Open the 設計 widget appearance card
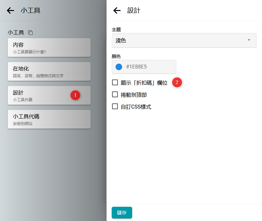Screen dimensions: 262x221 pyautogui.click(x=39, y=95)
